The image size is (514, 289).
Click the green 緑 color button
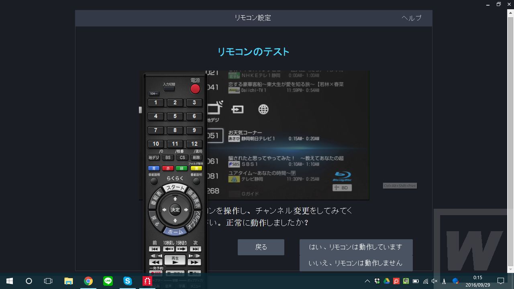(182, 168)
